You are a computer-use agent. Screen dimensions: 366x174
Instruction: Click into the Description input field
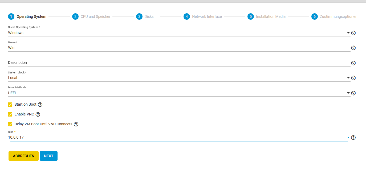click(x=179, y=63)
